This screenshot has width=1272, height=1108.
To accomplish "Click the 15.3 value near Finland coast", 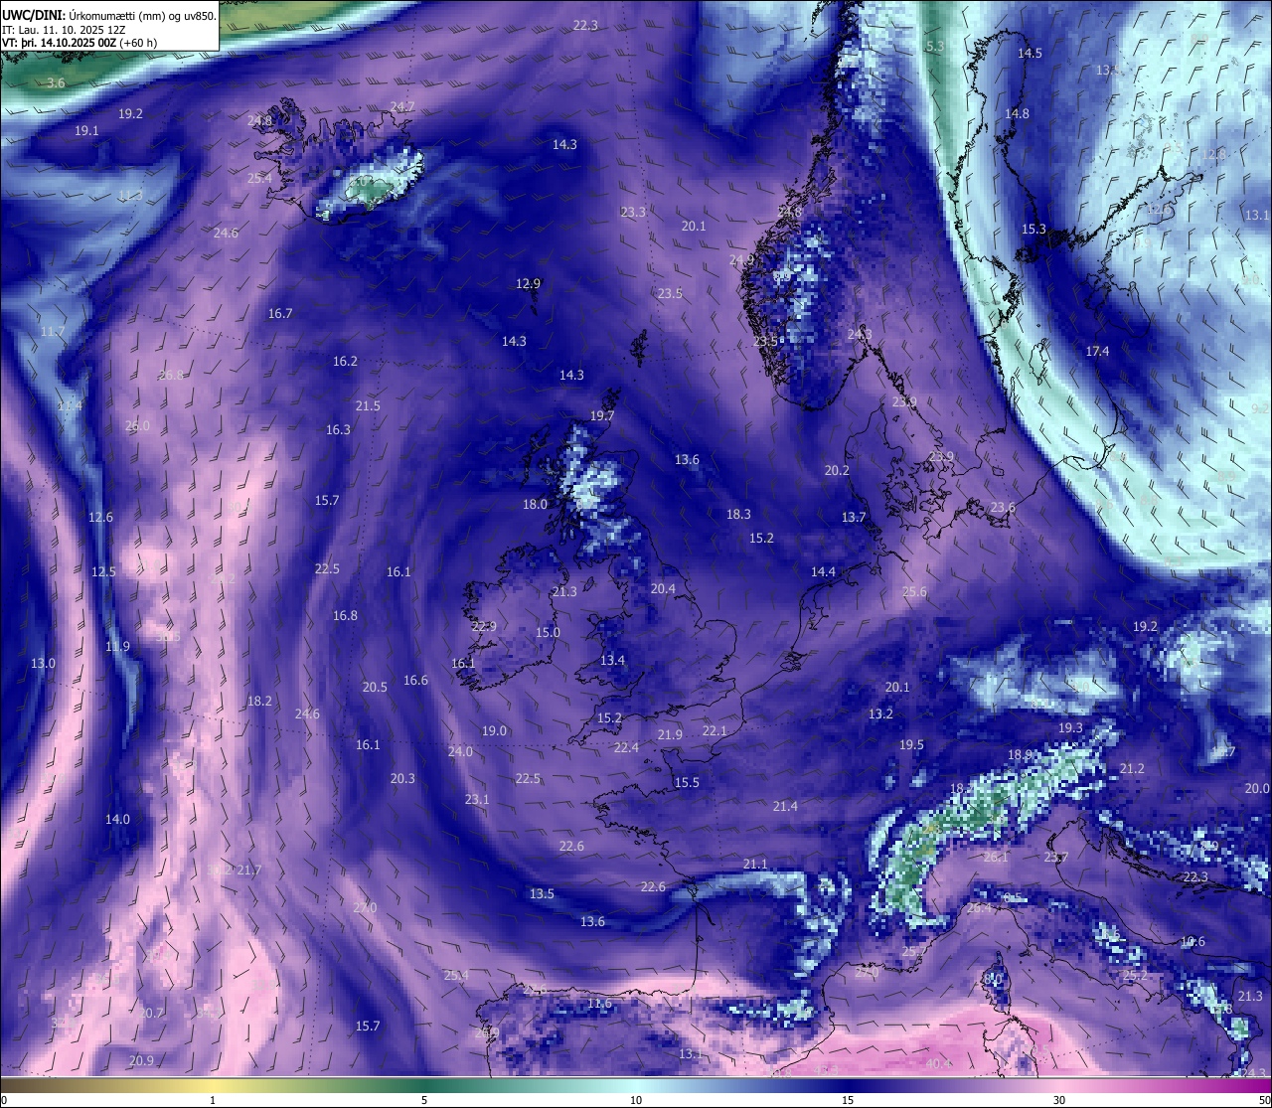I will click(1033, 230).
